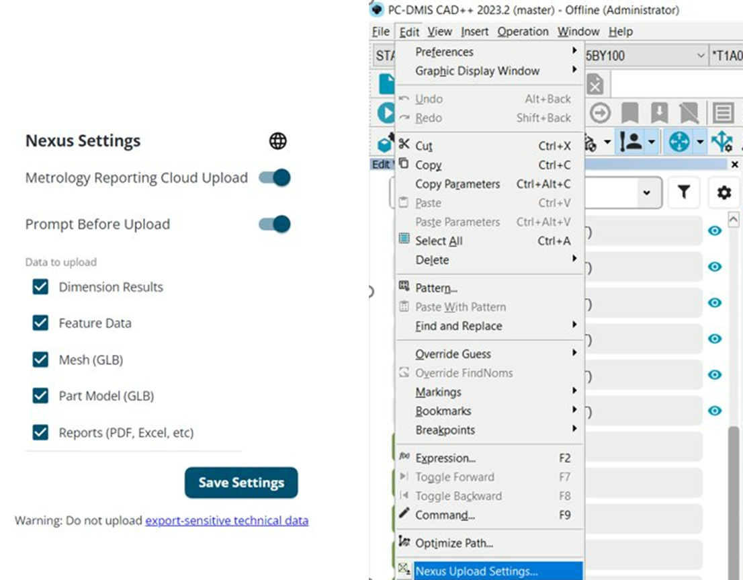This screenshot has height=580, width=743.
Task: Click the Optimize Path icon
Action: (404, 541)
